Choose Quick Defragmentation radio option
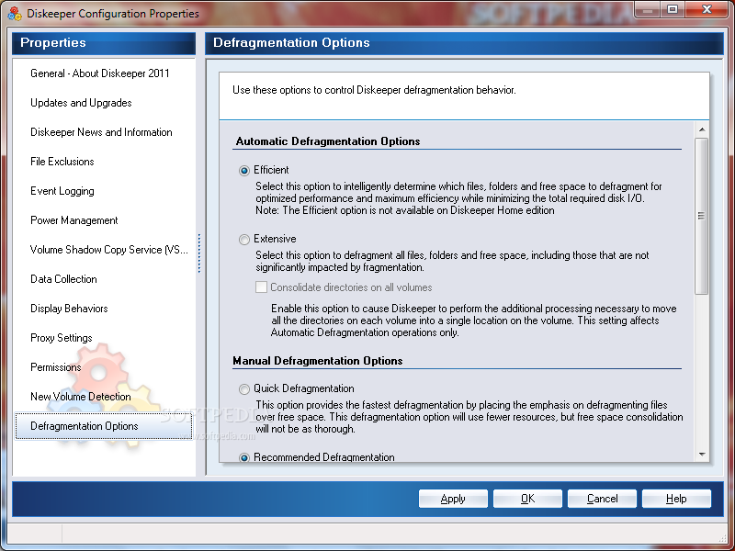 243,388
